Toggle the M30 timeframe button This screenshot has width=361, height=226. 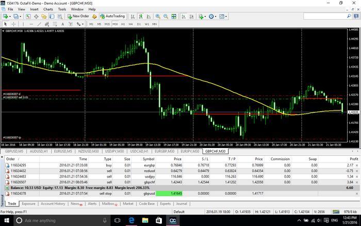(114, 24)
